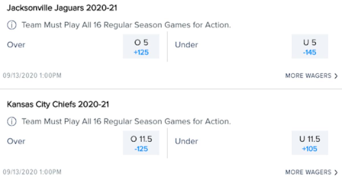Expand MORE WAGERS chevron for Jaguars
342x177 pixels.
click(x=336, y=76)
